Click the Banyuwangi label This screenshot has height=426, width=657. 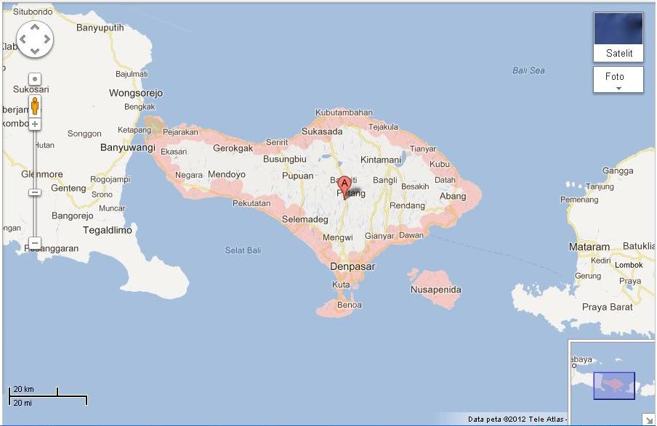(x=128, y=147)
